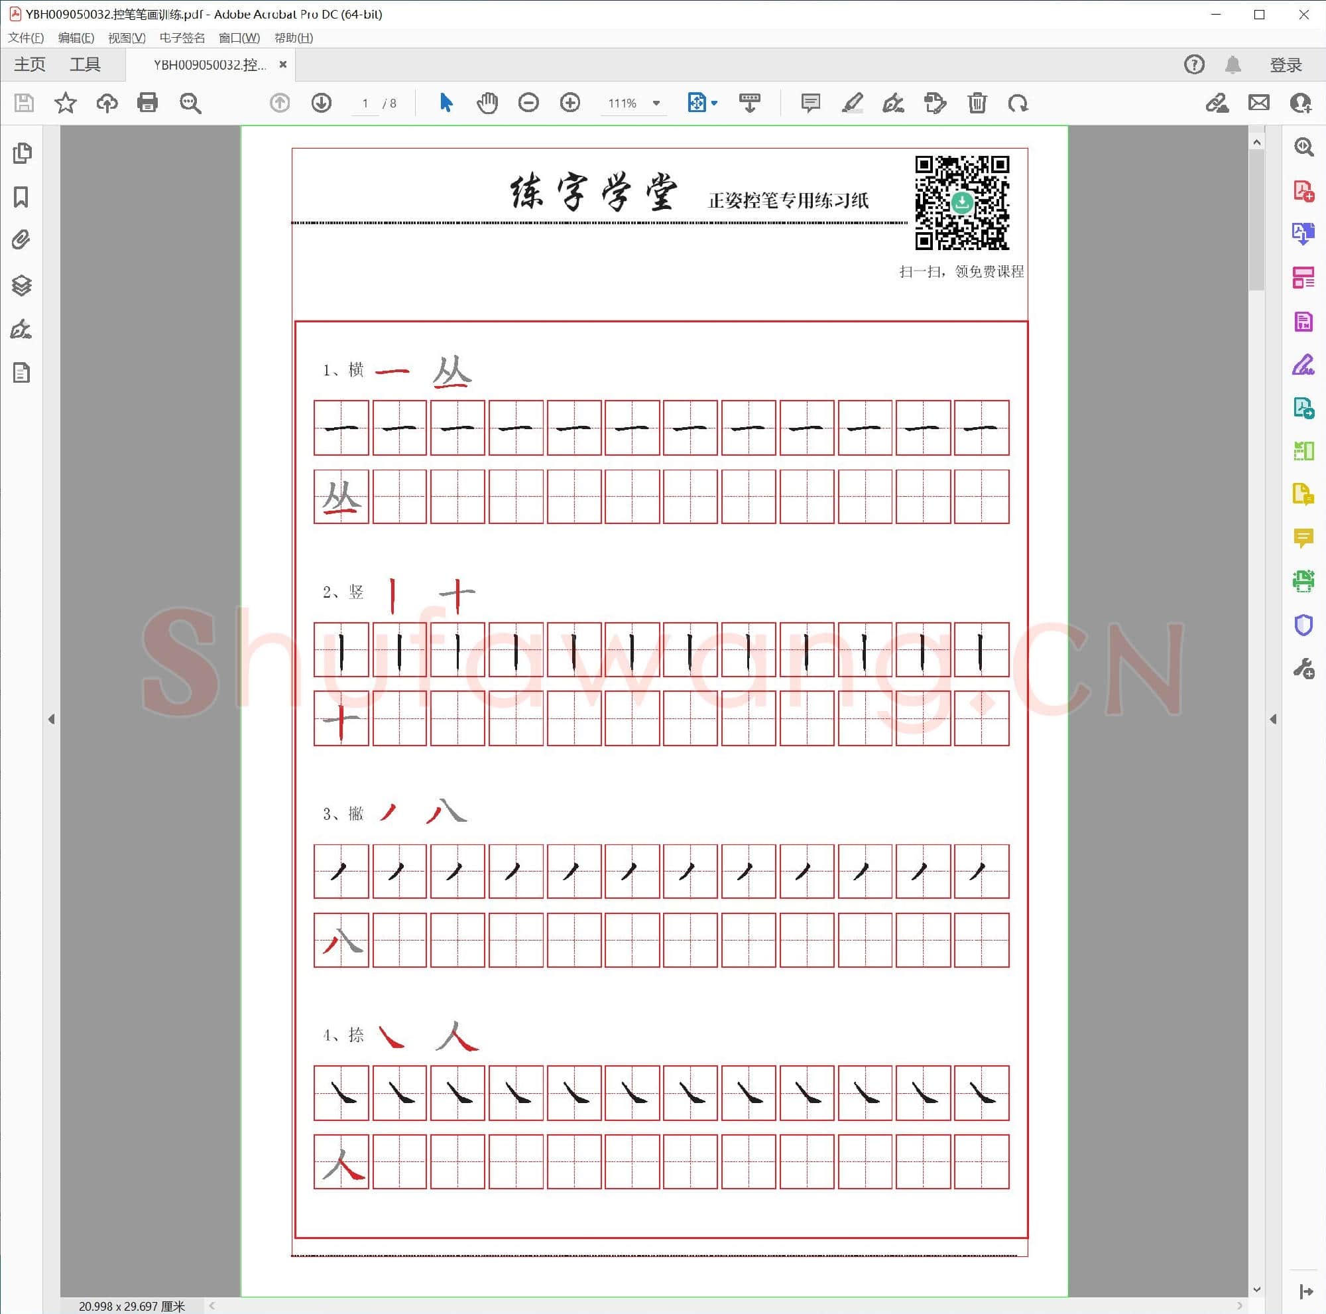
Task: Click the Delete trash icon
Action: pyautogui.click(x=977, y=103)
